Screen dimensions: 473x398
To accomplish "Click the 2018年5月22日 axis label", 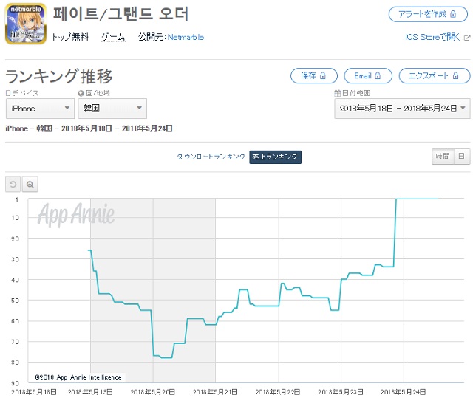I will point(278,392).
